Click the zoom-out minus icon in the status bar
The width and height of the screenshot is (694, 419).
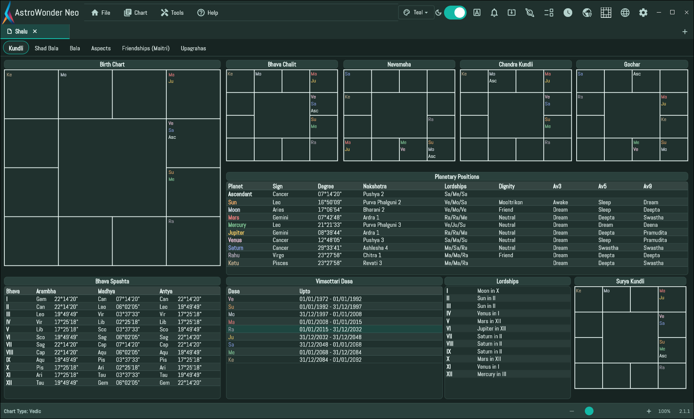[x=572, y=411]
